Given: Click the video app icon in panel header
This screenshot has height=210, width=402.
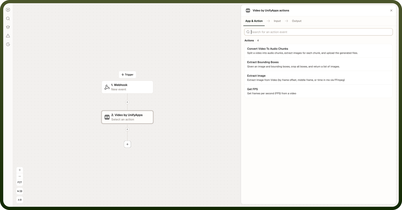Looking at the screenshot, I should 248,10.
